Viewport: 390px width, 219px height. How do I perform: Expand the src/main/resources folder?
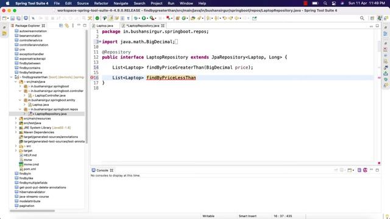coord(16,119)
